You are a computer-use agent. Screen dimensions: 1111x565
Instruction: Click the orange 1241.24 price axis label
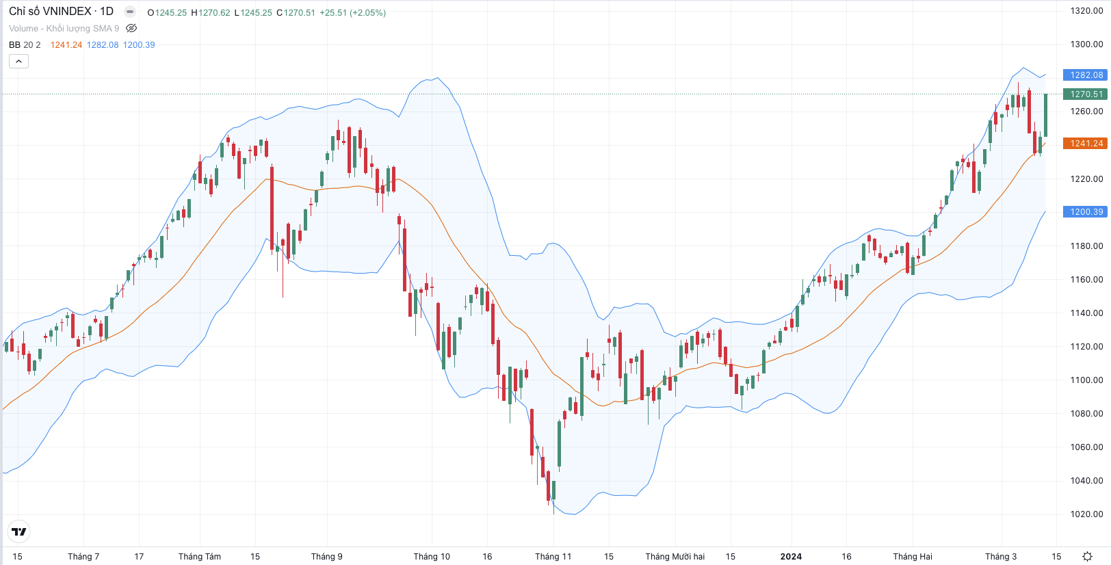[1085, 144]
